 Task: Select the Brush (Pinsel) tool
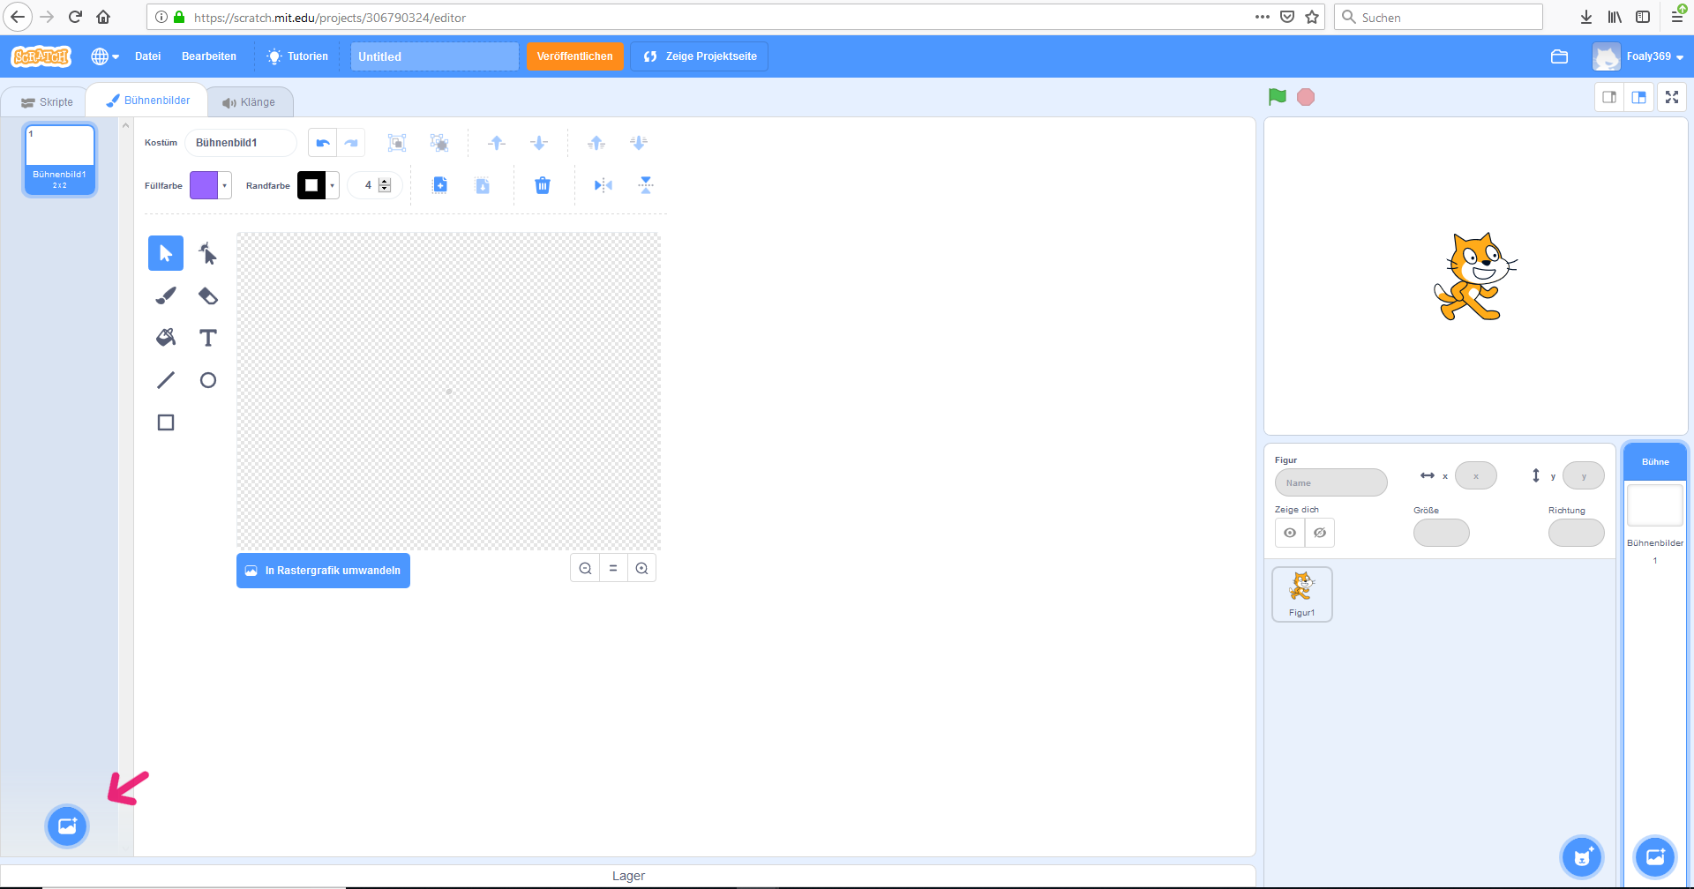coord(166,295)
